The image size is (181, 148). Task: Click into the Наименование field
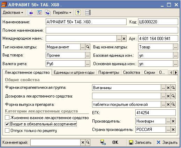click(86, 22)
